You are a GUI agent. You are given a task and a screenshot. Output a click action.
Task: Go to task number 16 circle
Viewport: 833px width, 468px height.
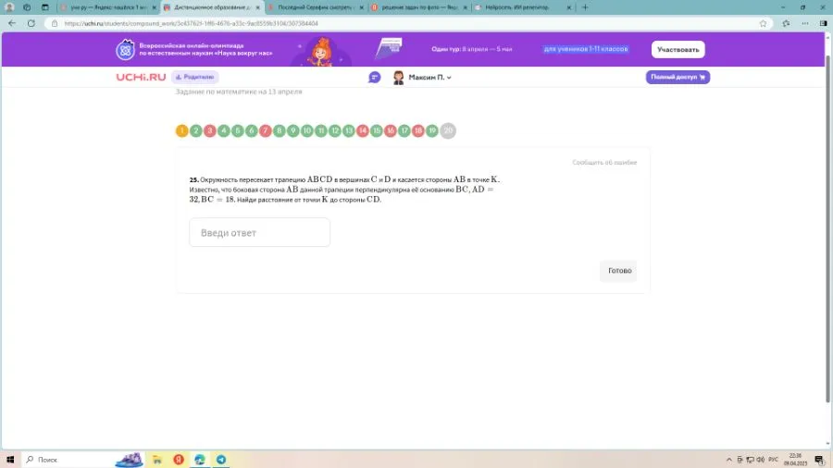click(391, 130)
